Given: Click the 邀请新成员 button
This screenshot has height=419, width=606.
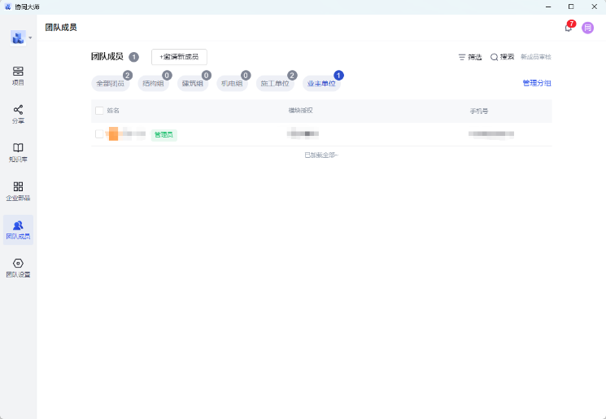Looking at the screenshot, I should (x=179, y=57).
